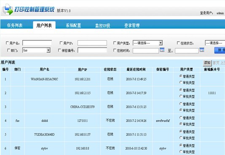
Task: Select 审批类型 for user rtybv
Action: pos(181,151)
